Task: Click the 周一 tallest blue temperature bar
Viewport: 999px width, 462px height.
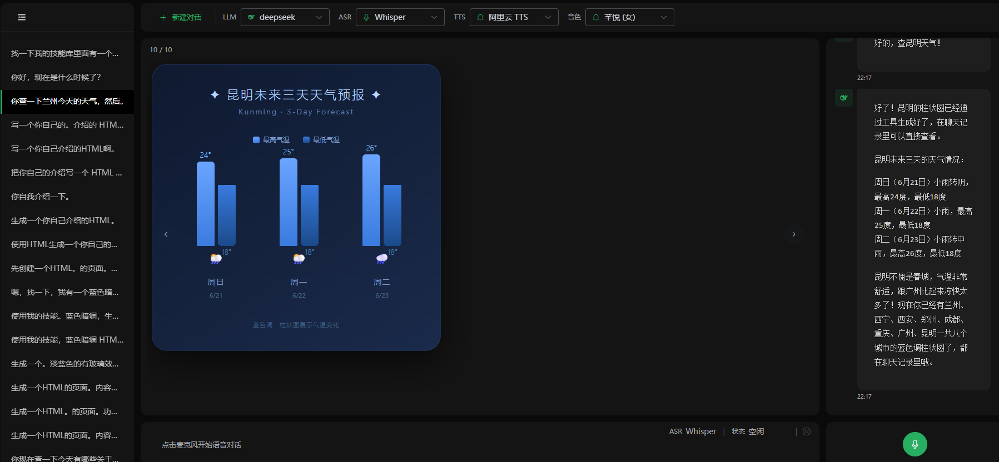Action: [x=288, y=202]
